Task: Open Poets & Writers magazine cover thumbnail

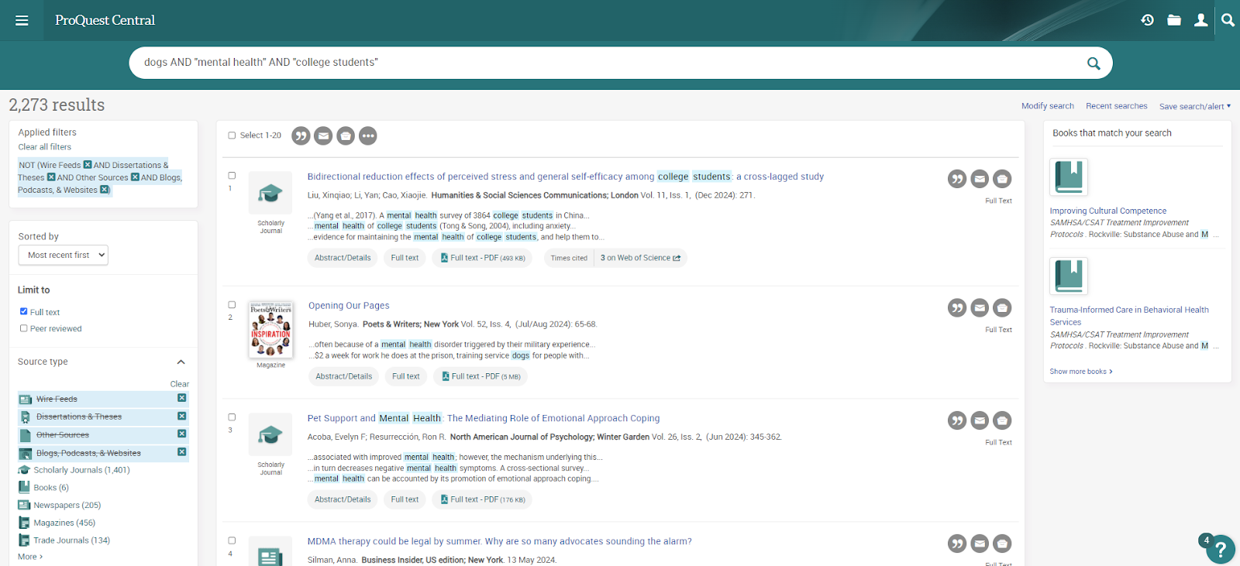Action: click(x=271, y=330)
